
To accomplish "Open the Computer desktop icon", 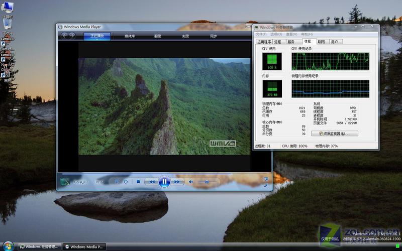I will point(8,10).
